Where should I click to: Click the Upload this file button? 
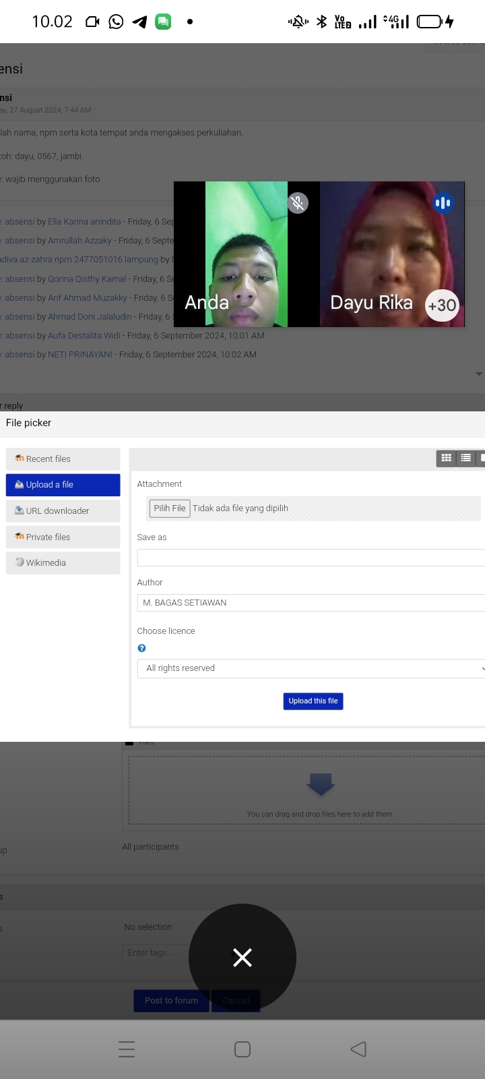(313, 701)
